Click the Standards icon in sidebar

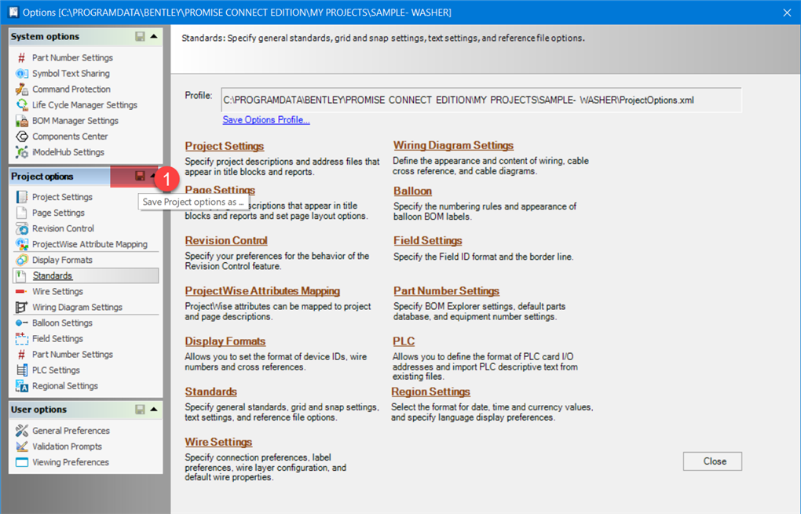[x=21, y=276]
